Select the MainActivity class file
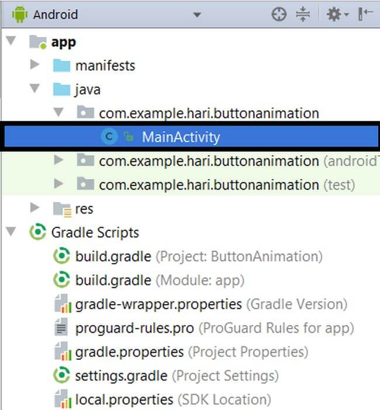The image size is (380, 410). coord(181,137)
